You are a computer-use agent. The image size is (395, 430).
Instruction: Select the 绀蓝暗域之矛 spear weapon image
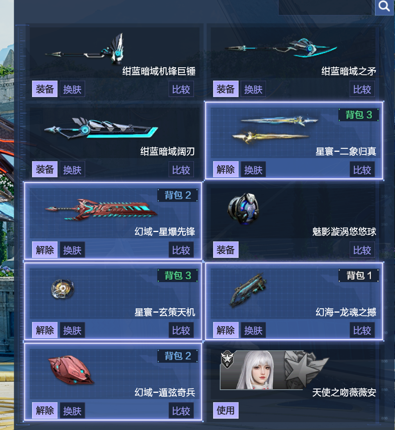(x=281, y=48)
